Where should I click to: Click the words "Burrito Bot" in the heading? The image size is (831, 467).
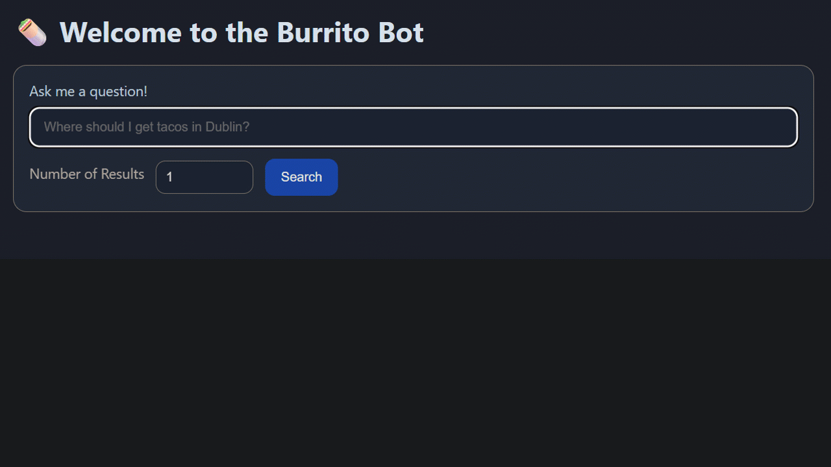click(x=351, y=32)
